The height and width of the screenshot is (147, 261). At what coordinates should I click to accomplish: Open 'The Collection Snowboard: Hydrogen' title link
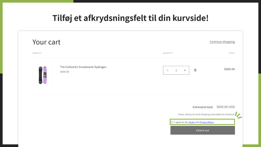tap(83, 67)
